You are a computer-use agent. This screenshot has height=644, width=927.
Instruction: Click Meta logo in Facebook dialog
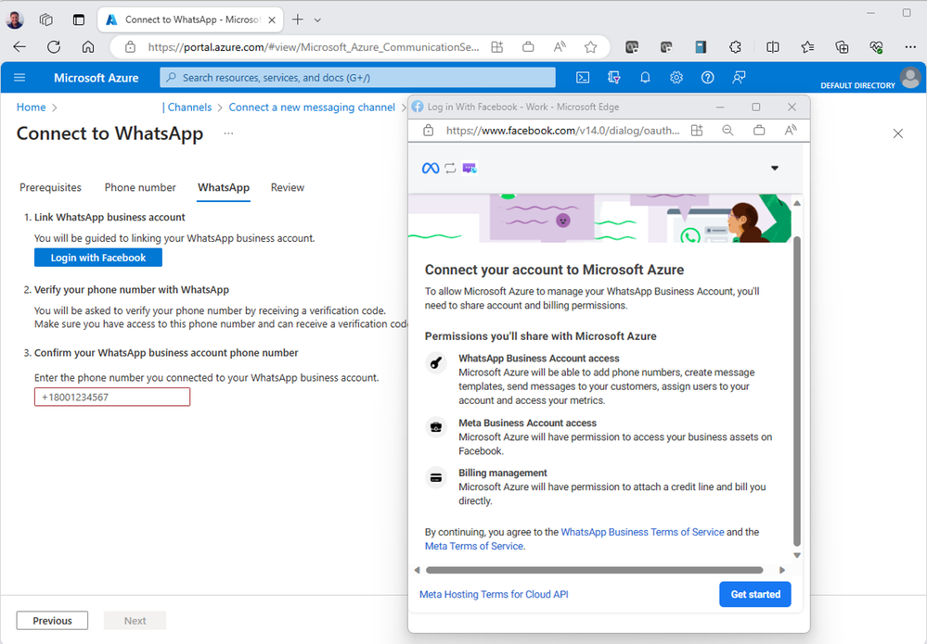tap(431, 169)
